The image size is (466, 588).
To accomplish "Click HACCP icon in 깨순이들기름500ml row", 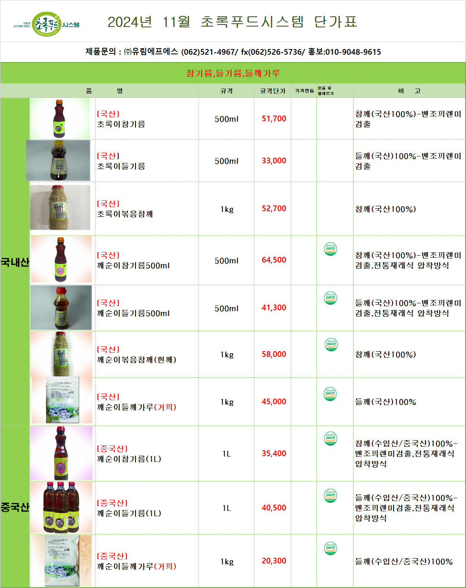I will coord(330,298).
